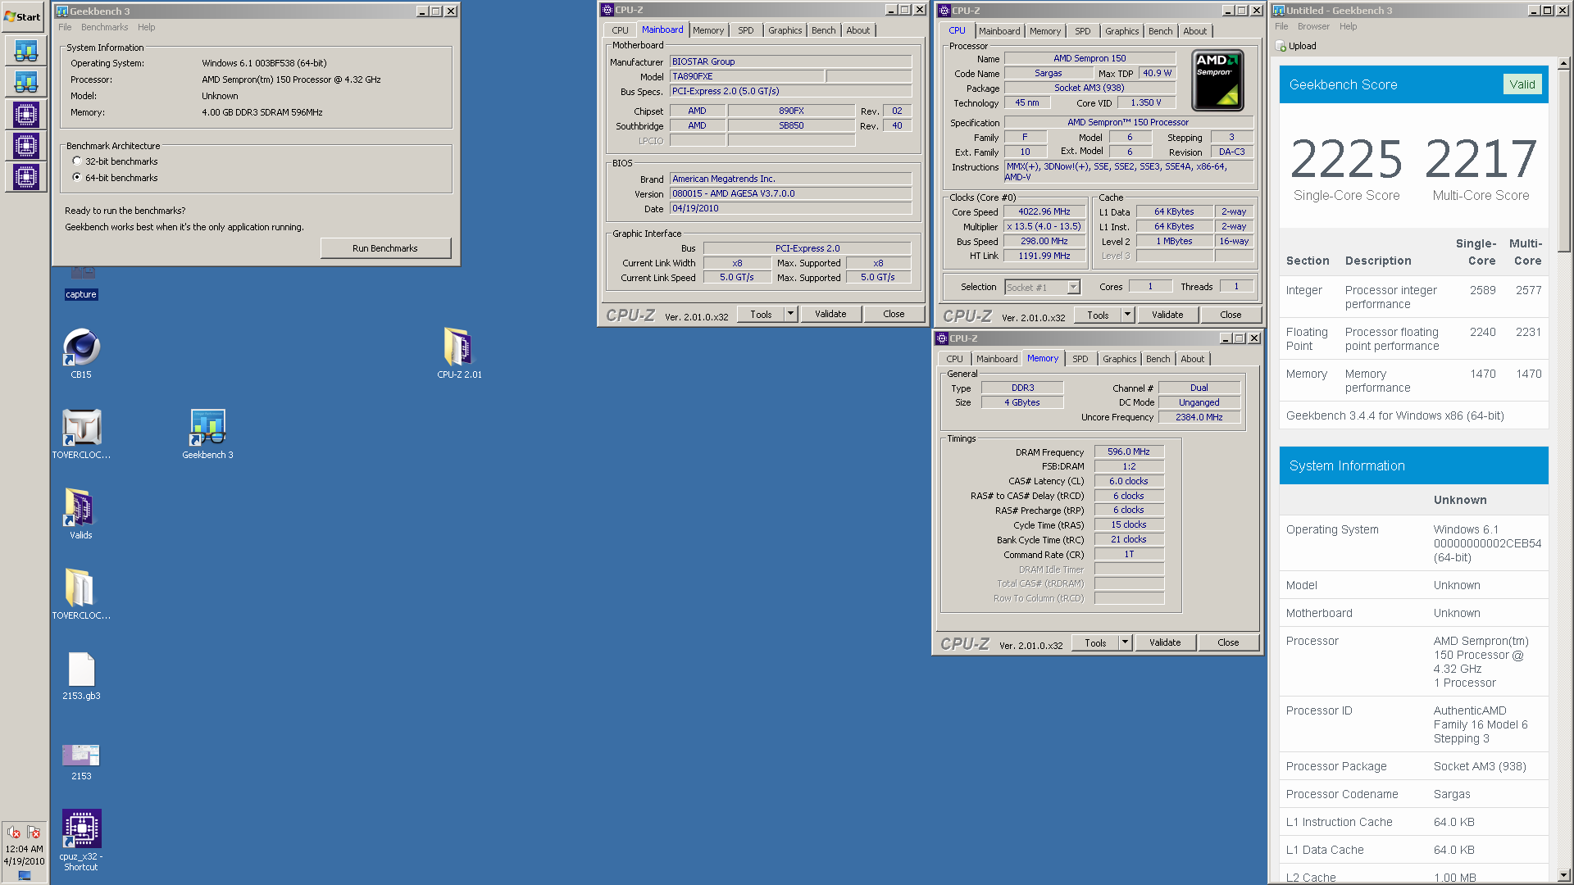1574x885 pixels.
Task: Click the show desktop tray icon
Action: click(x=25, y=875)
